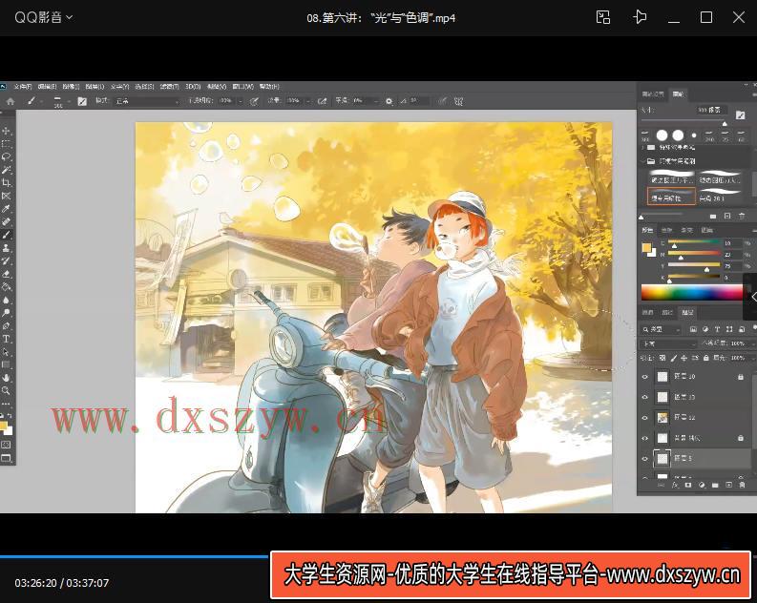
Task: Select the Magic Wand tool
Action: pyautogui.click(x=7, y=170)
